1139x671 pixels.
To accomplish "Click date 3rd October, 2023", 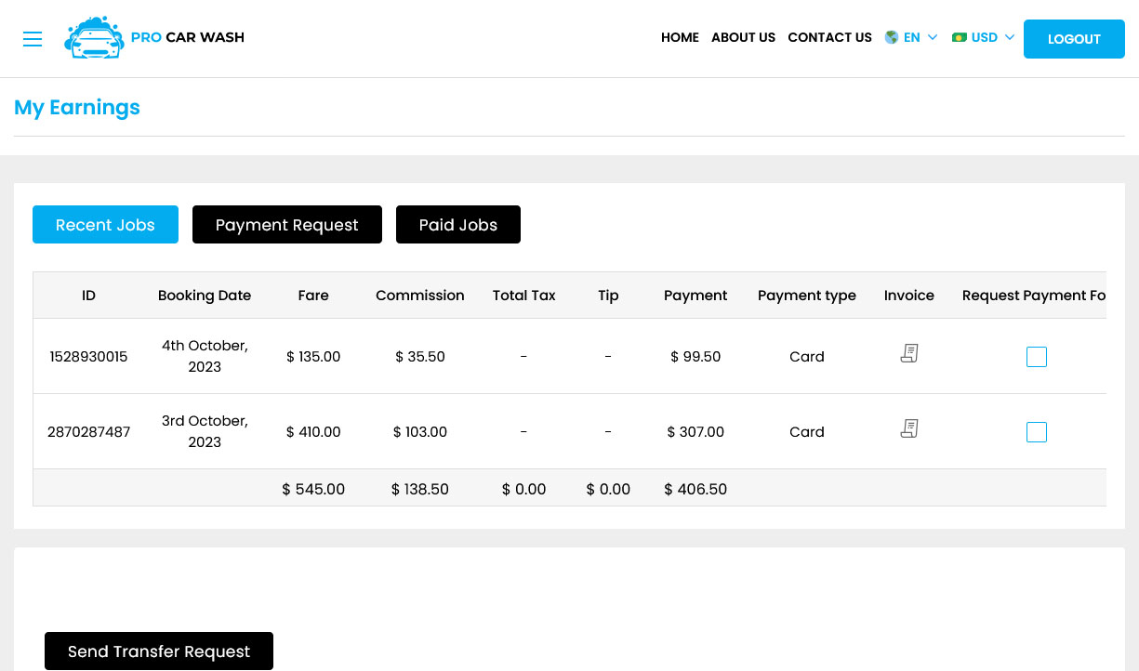I will (205, 431).
